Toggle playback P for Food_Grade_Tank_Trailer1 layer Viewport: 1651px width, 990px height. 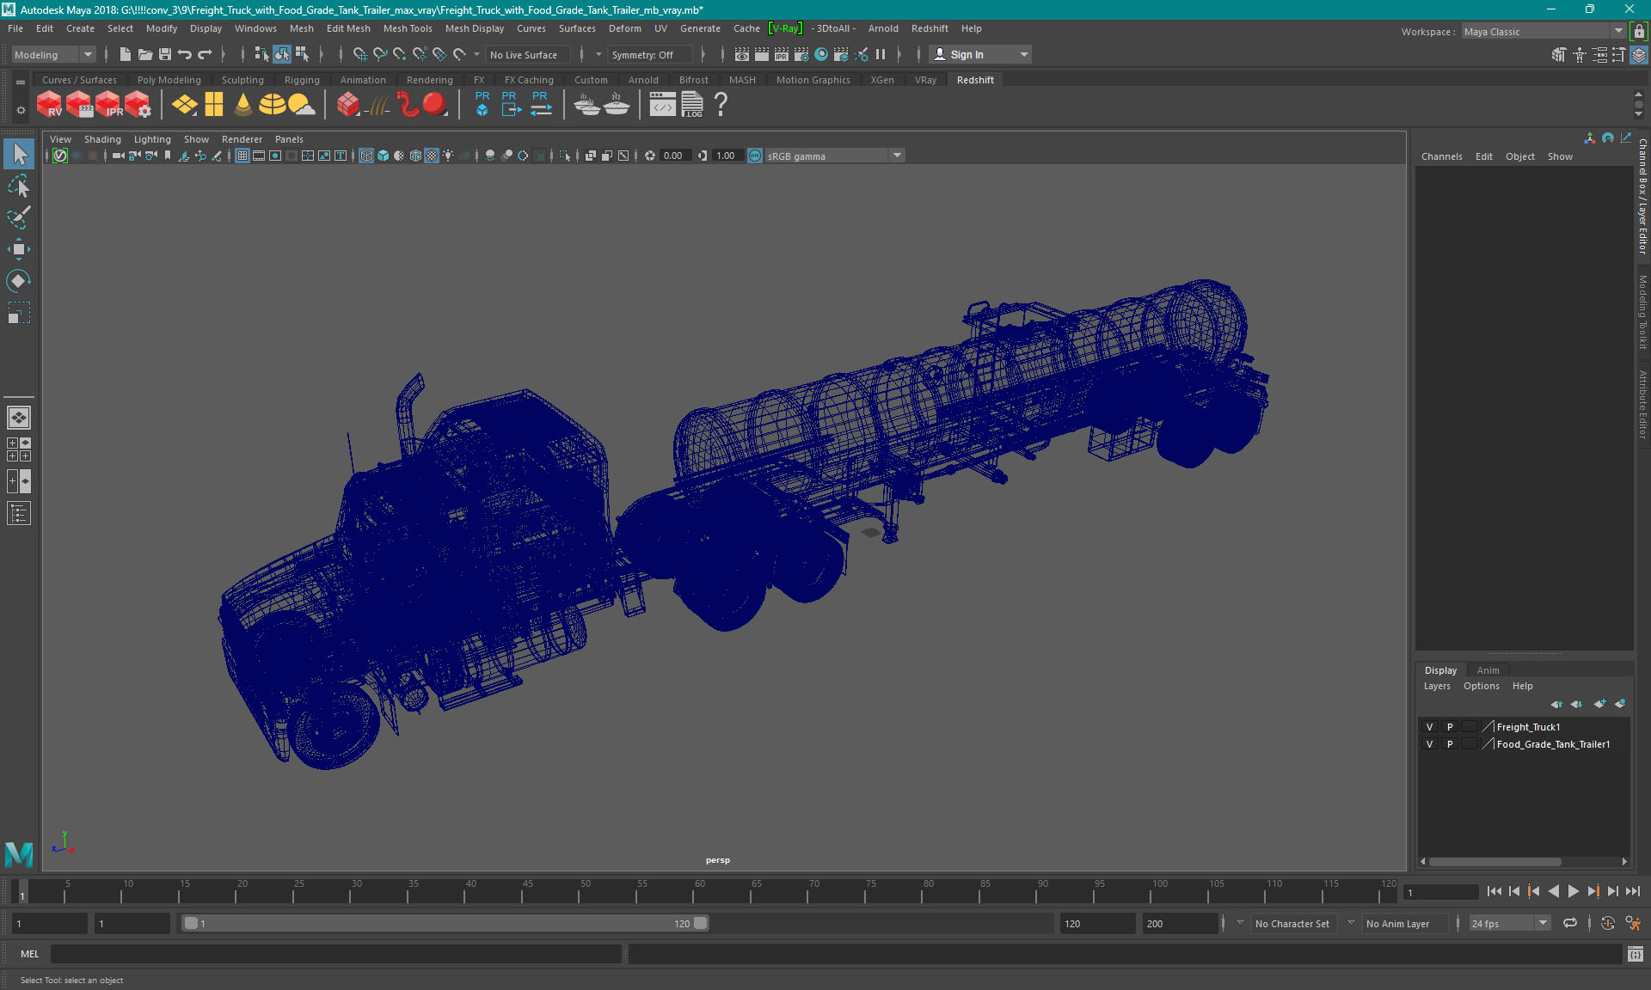click(x=1450, y=744)
